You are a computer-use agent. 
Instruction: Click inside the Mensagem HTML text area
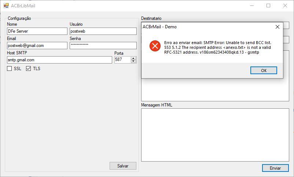(215, 135)
